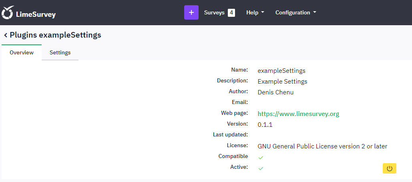Image resolution: width=412 pixels, height=182 pixels.
Task: Click the yellow power deactivate button
Action: click(389, 168)
